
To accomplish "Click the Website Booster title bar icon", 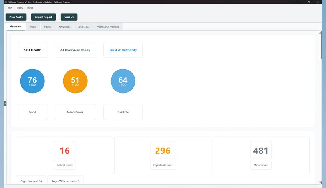I will 5,2.
